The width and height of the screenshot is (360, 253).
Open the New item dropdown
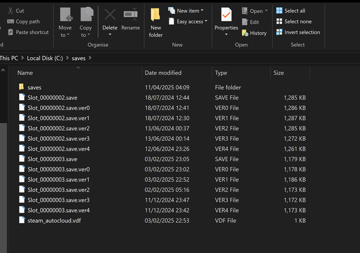click(190, 11)
